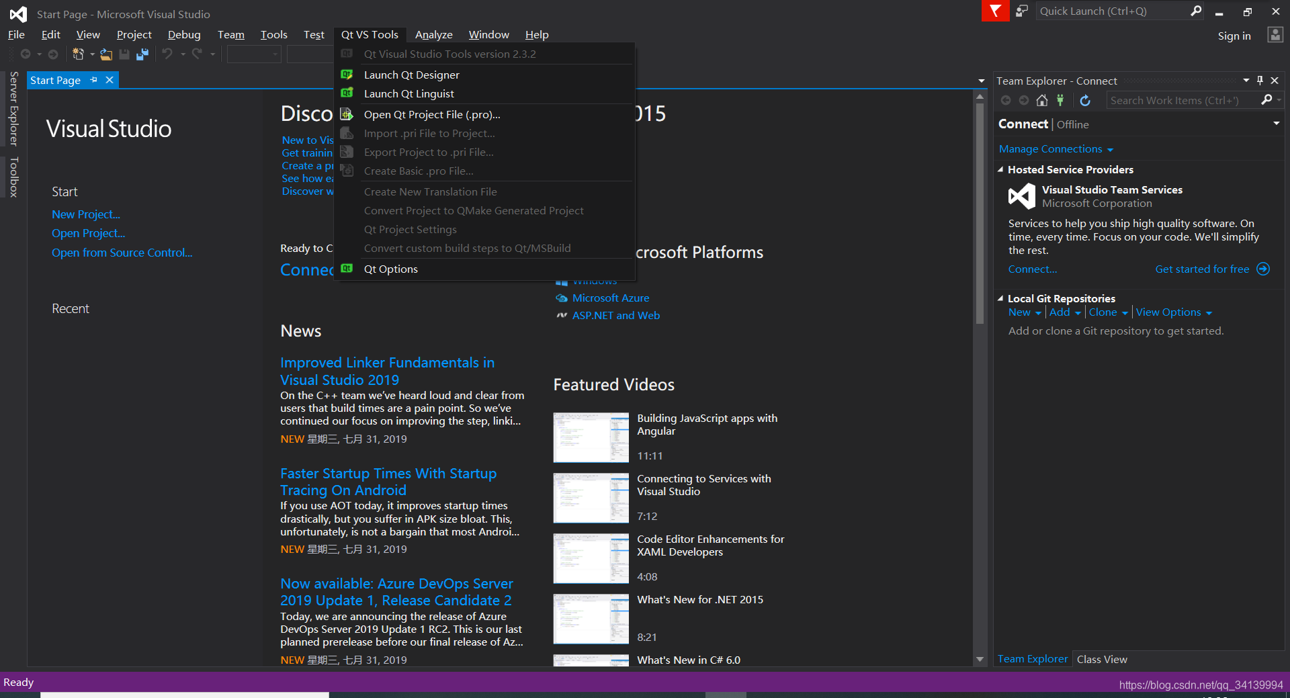This screenshot has width=1290, height=698.
Task: Click the Start Page vertical scrollbar thumb
Action: (x=980, y=212)
